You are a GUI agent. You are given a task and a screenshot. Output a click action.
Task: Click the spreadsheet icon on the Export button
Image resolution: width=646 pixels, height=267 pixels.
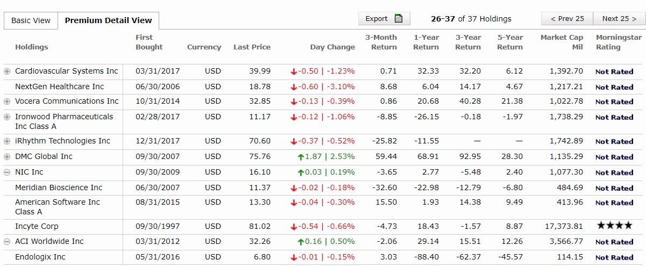[x=398, y=19]
